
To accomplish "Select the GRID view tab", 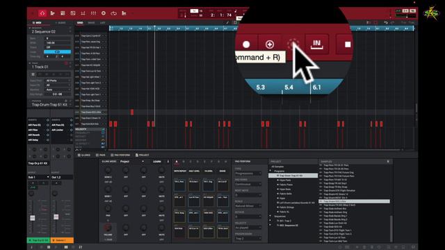I will click(x=80, y=23).
